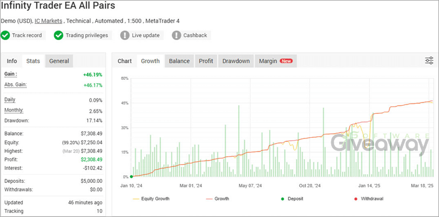Click the 17.14% drawdown value
The width and height of the screenshot is (439, 217).
coord(95,121)
